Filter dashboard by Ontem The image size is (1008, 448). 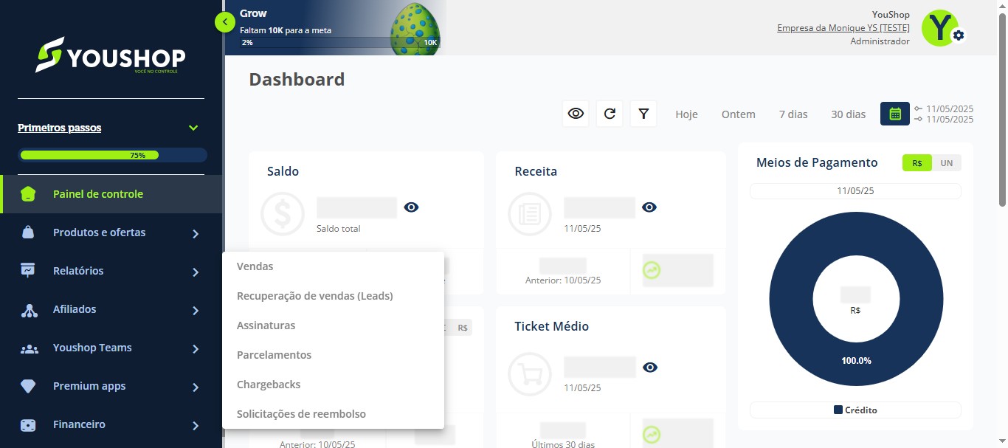click(739, 114)
